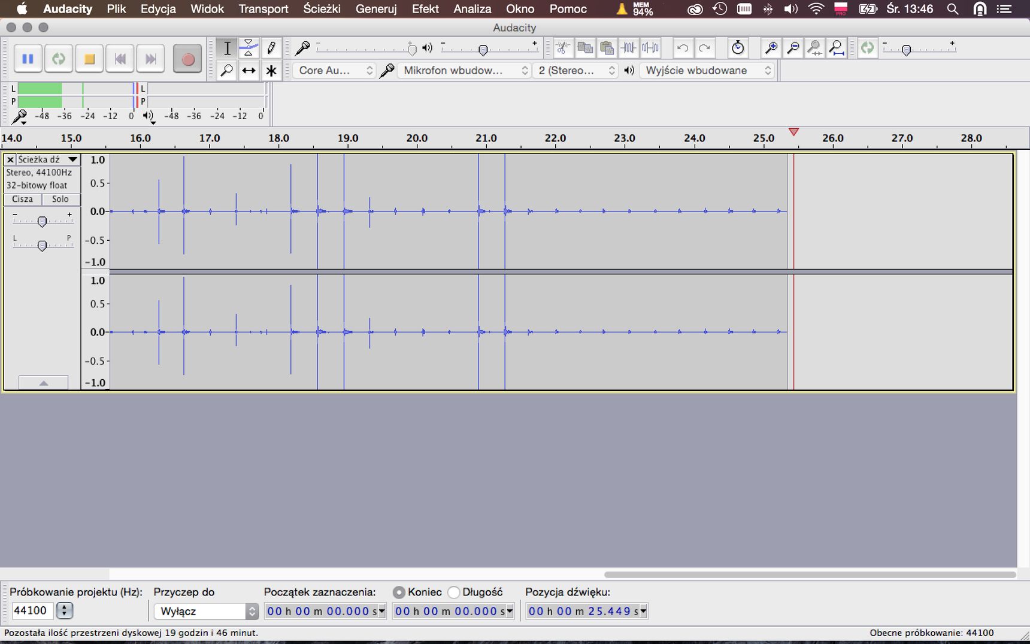The image size is (1030, 644).
Task: Open the Ścieżki menu
Action: pyautogui.click(x=322, y=9)
